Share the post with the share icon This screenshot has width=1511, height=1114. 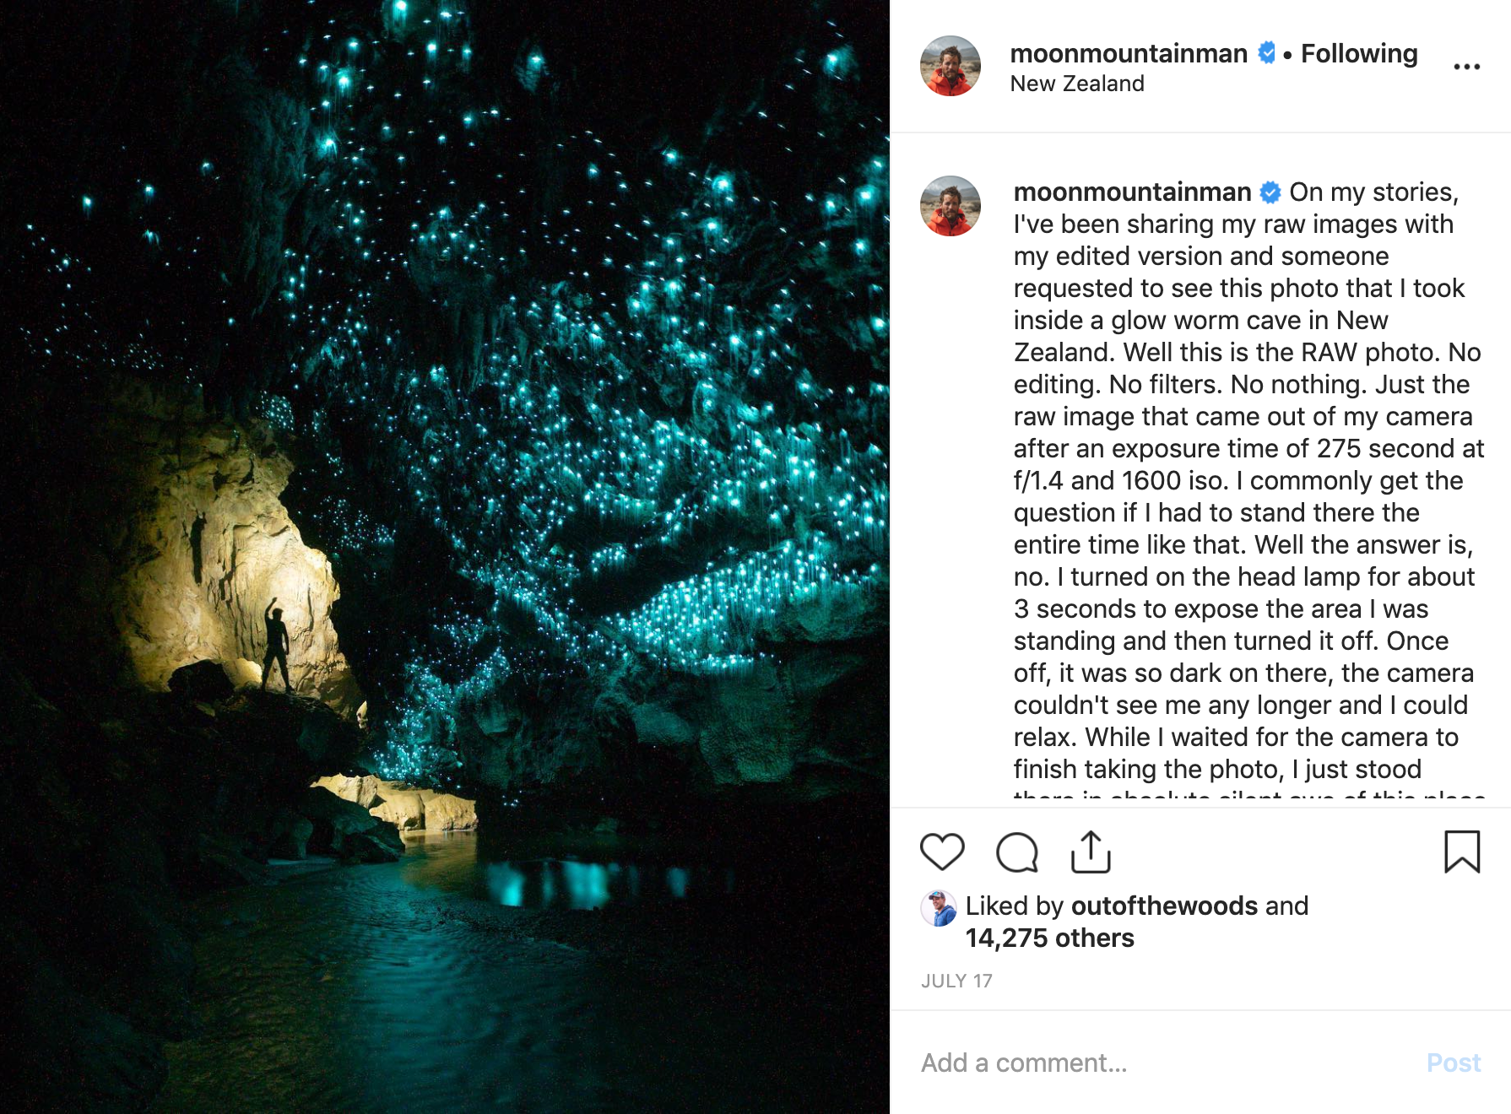pos(1091,852)
